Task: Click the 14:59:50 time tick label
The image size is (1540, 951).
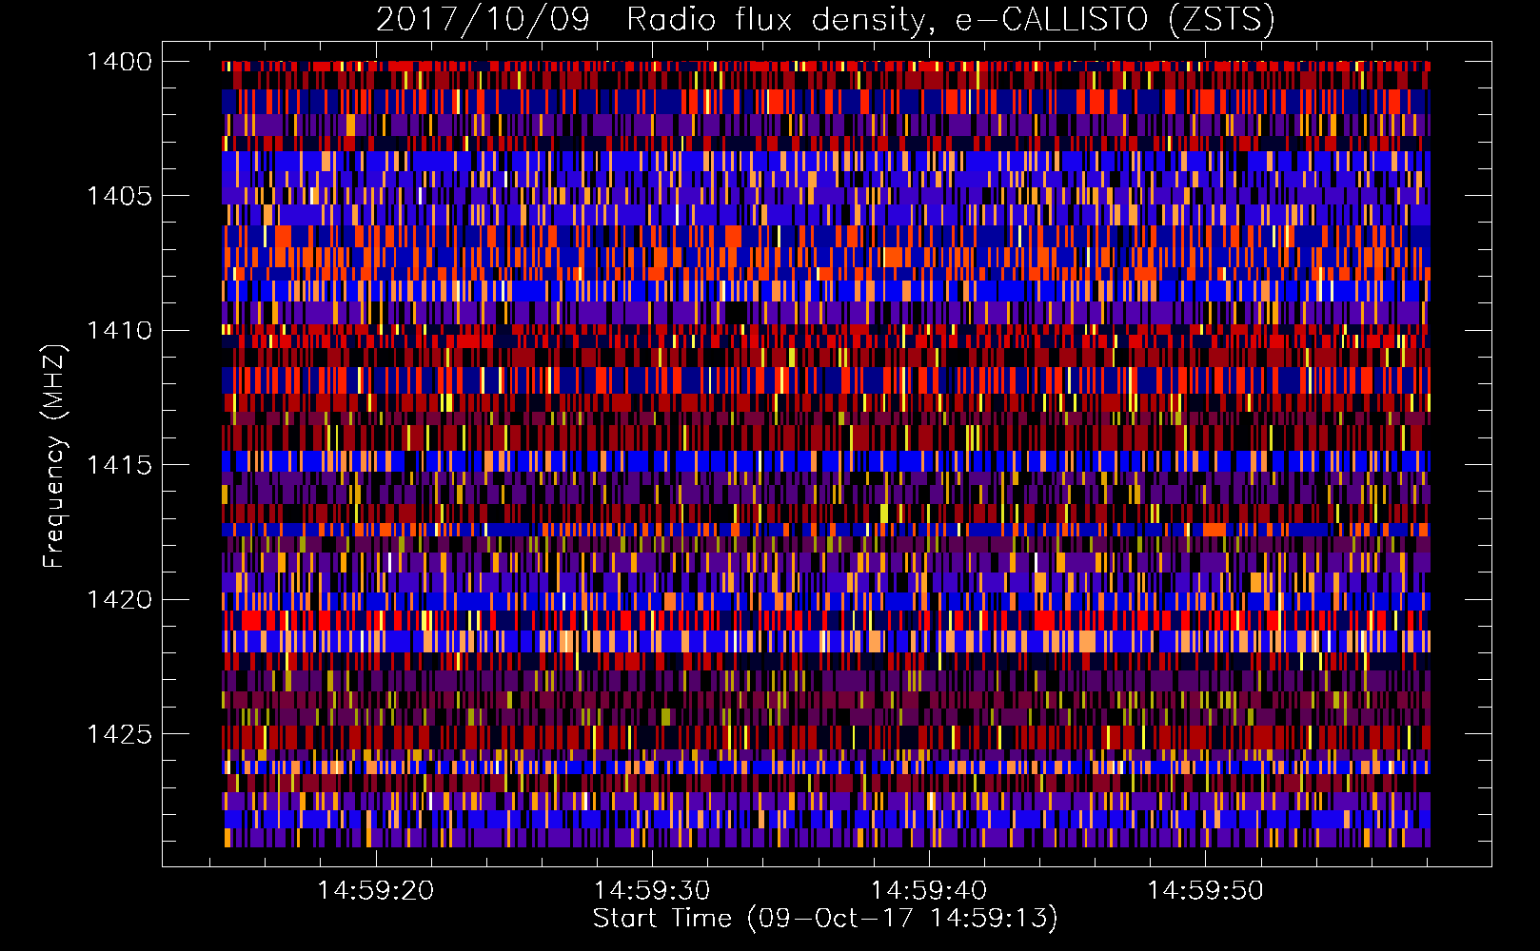Action: coord(1205,890)
